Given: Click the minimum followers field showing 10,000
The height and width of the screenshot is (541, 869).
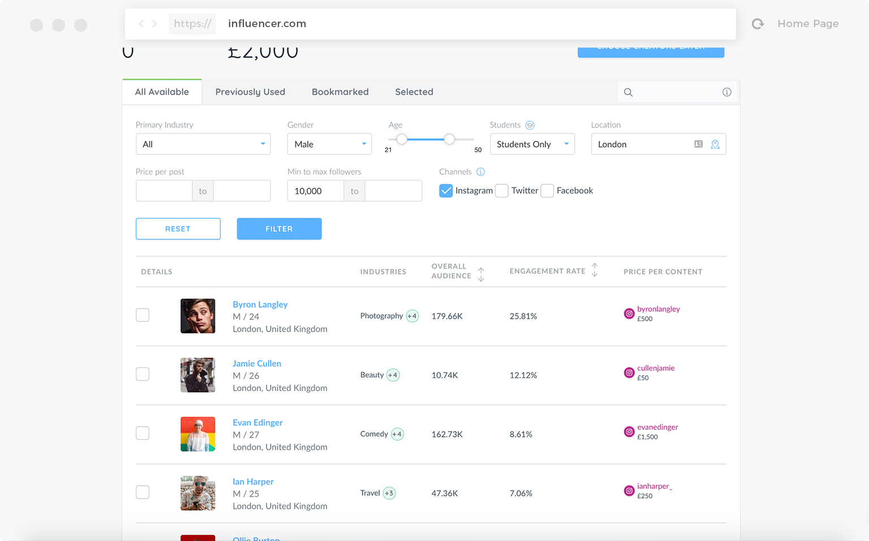Looking at the screenshot, I should click(x=316, y=191).
